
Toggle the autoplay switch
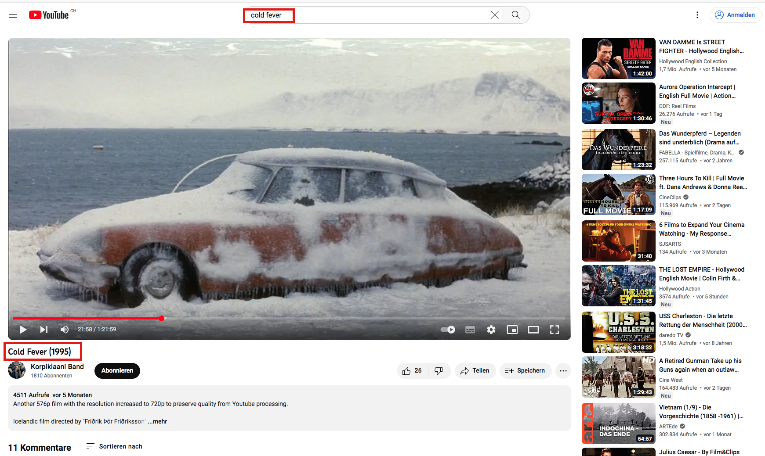point(448,330)
